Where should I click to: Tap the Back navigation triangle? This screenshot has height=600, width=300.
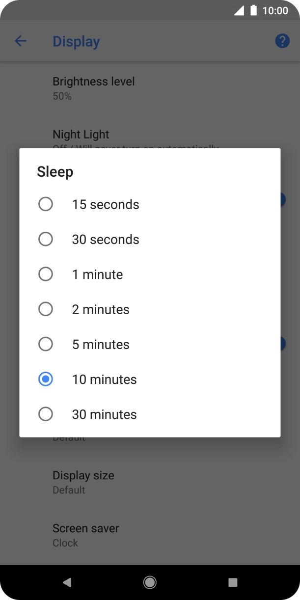pos(67,582)
